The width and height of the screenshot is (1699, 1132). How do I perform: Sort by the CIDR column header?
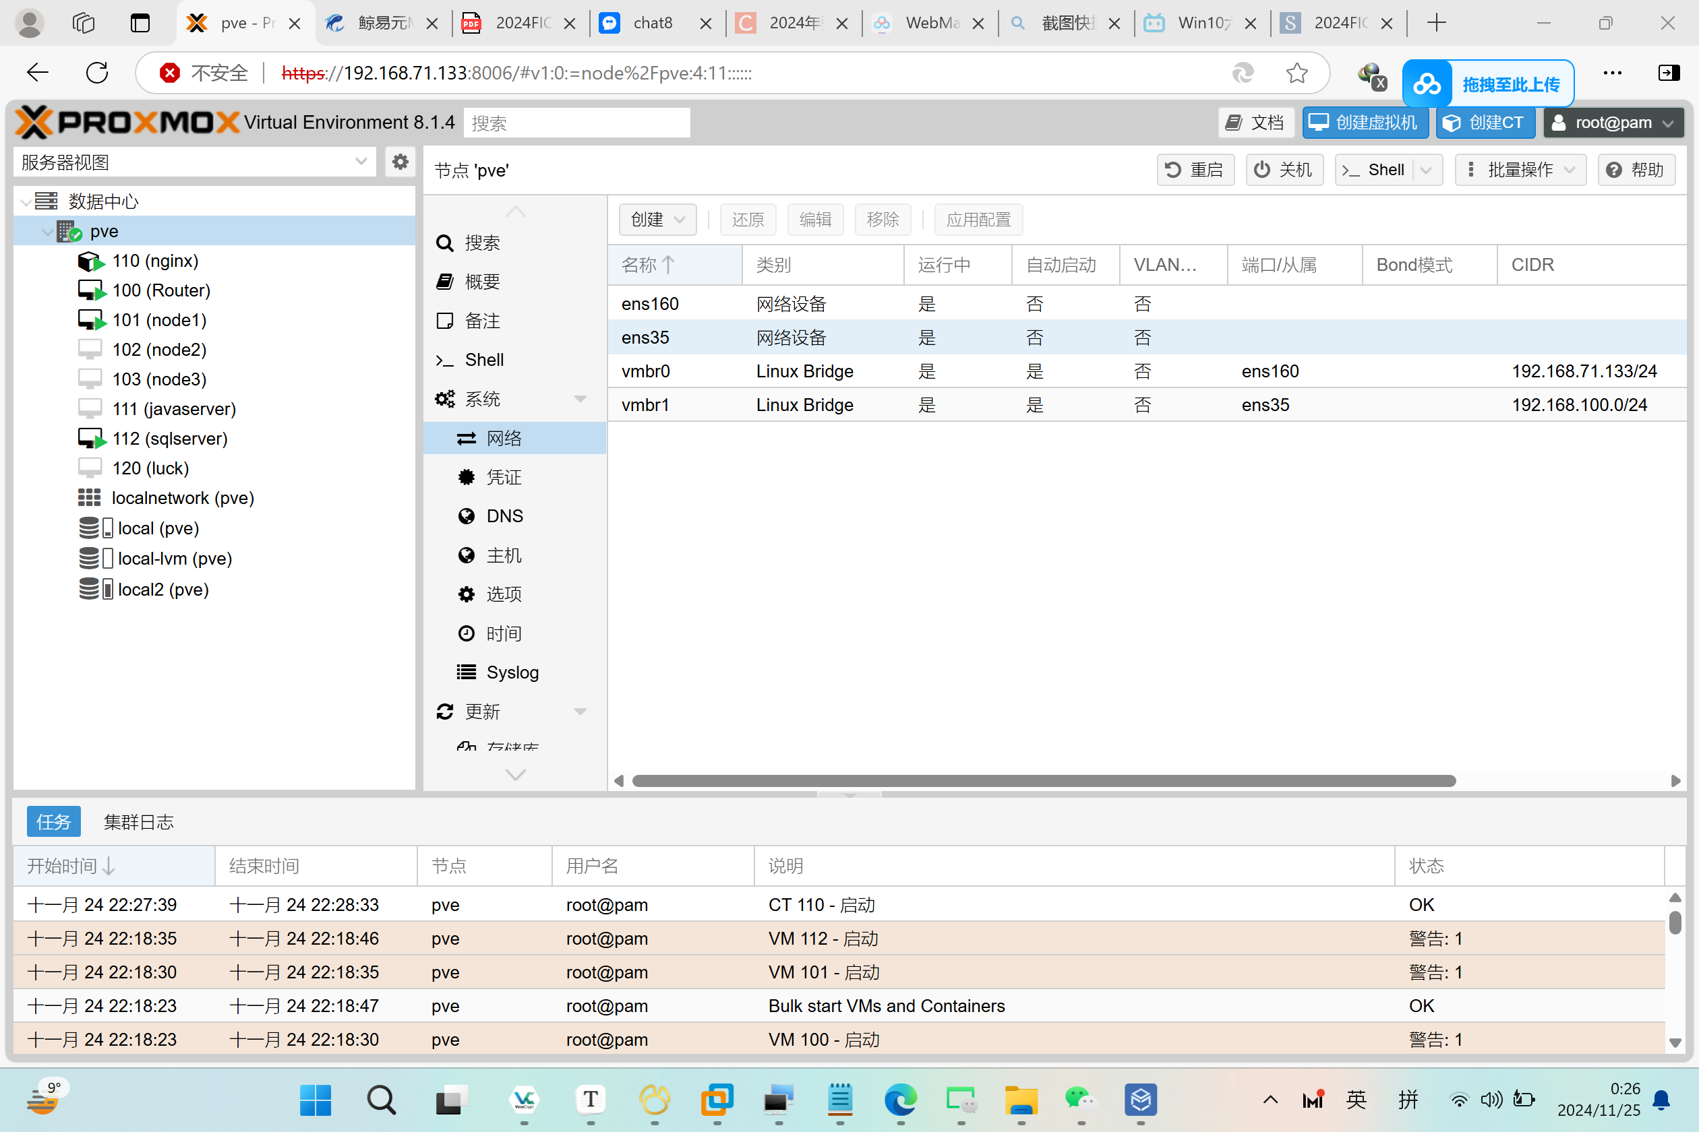pos(1591,265)
